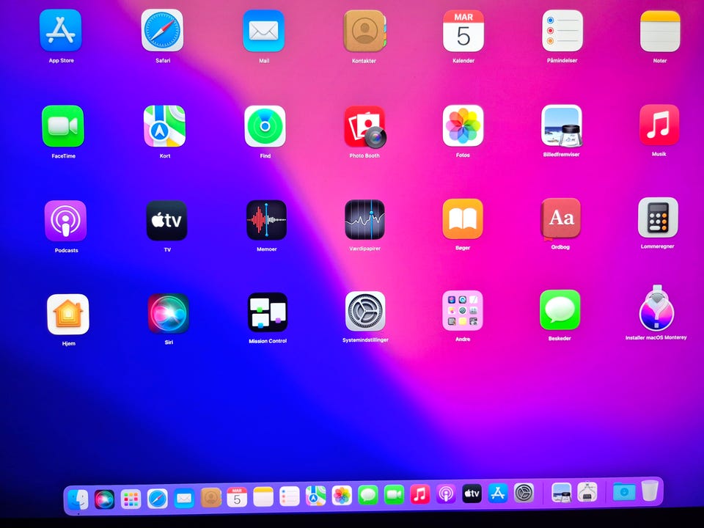Open Safari from the Dock

(x=158, y=499)
